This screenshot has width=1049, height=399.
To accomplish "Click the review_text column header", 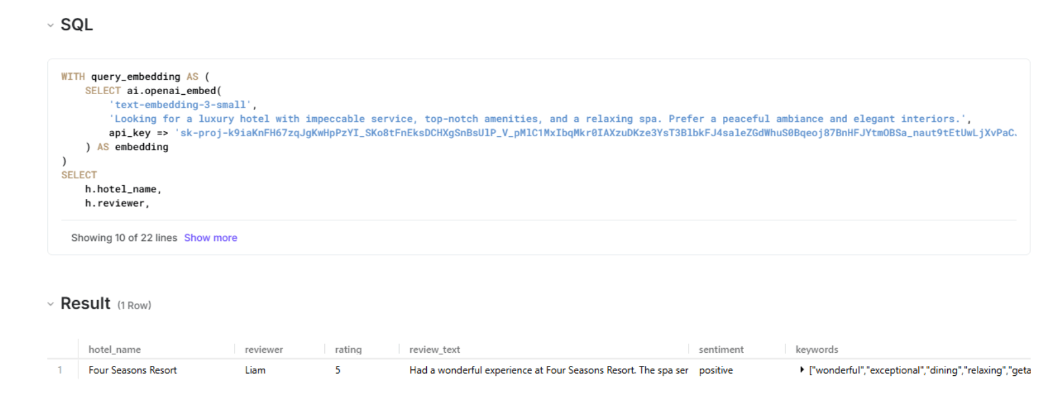I will 435,350.
